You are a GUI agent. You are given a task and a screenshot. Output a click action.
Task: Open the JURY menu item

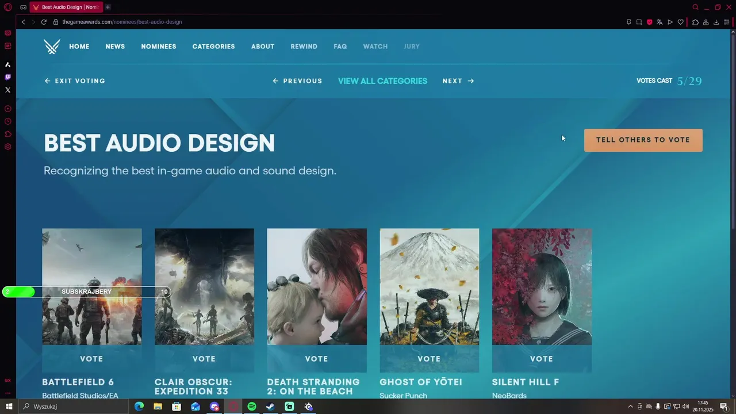click(x=412, y=47)
